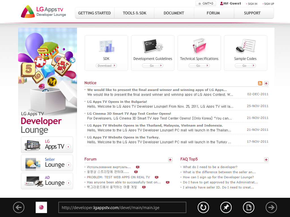
Task: Open notice LG Apps TV Opens in the Bulgaria
Action: coord(117,102)
